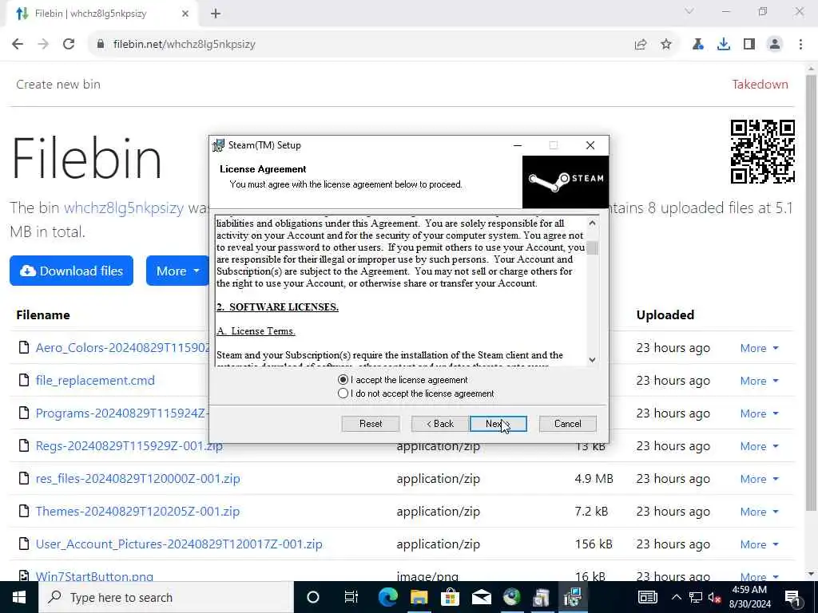
Task: Click 'Download files' button
Action: (x=71, y=271)
